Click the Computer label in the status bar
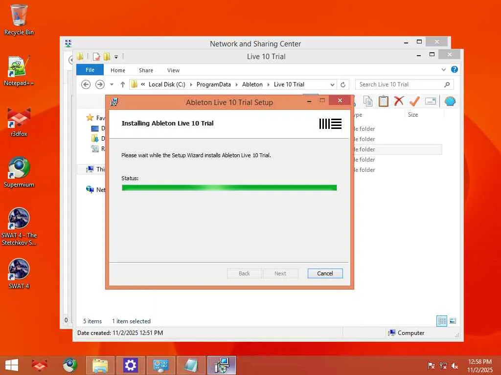 [x=411, y=333]
